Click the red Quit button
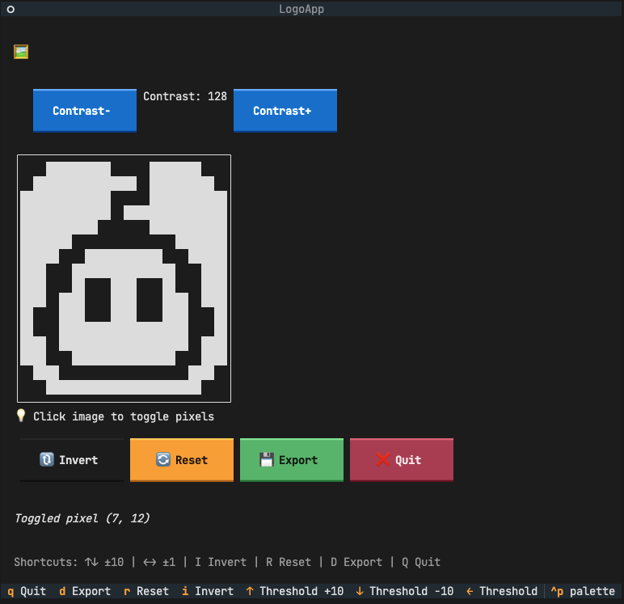The width and height of the screenshot is (624, 604). pyautogui.click(x=402, y=460)
